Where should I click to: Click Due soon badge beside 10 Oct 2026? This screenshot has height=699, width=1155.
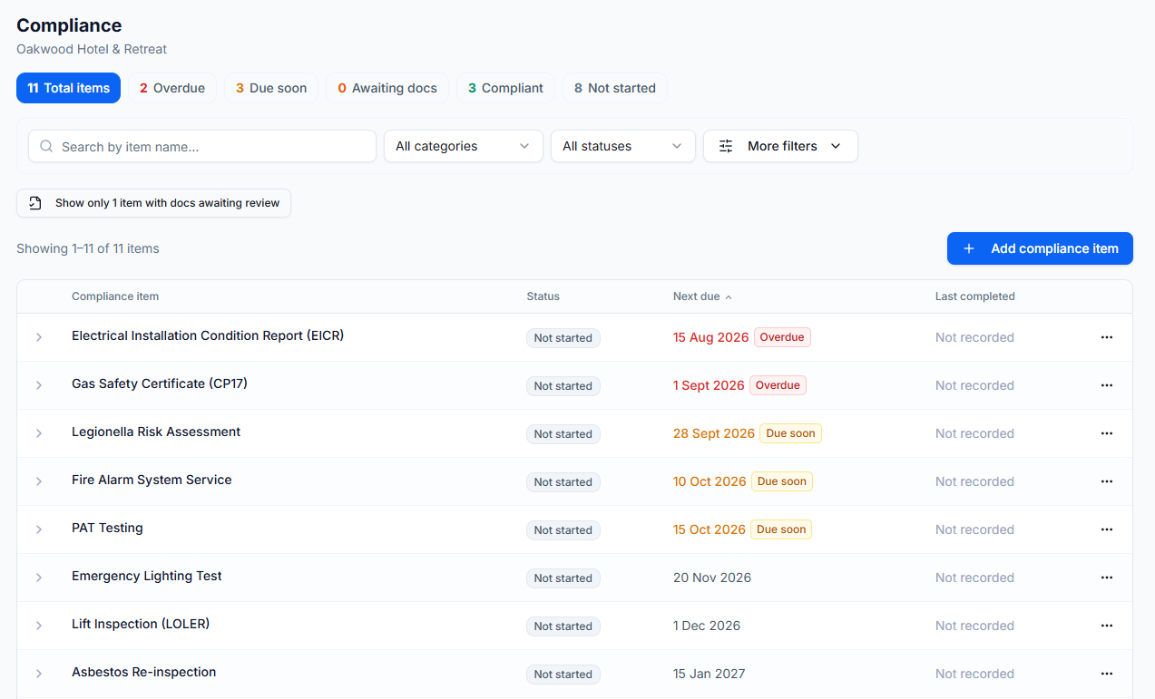click(x=781, y=481)
